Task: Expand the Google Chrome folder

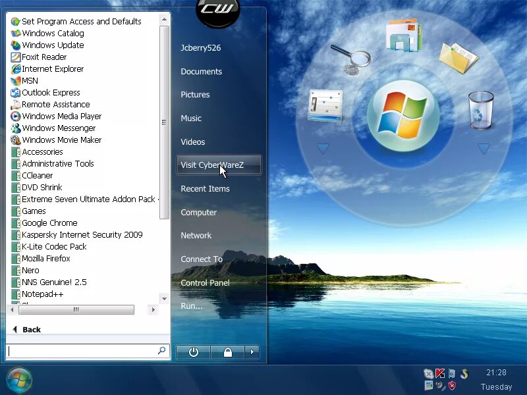Action: pos(44,223)
